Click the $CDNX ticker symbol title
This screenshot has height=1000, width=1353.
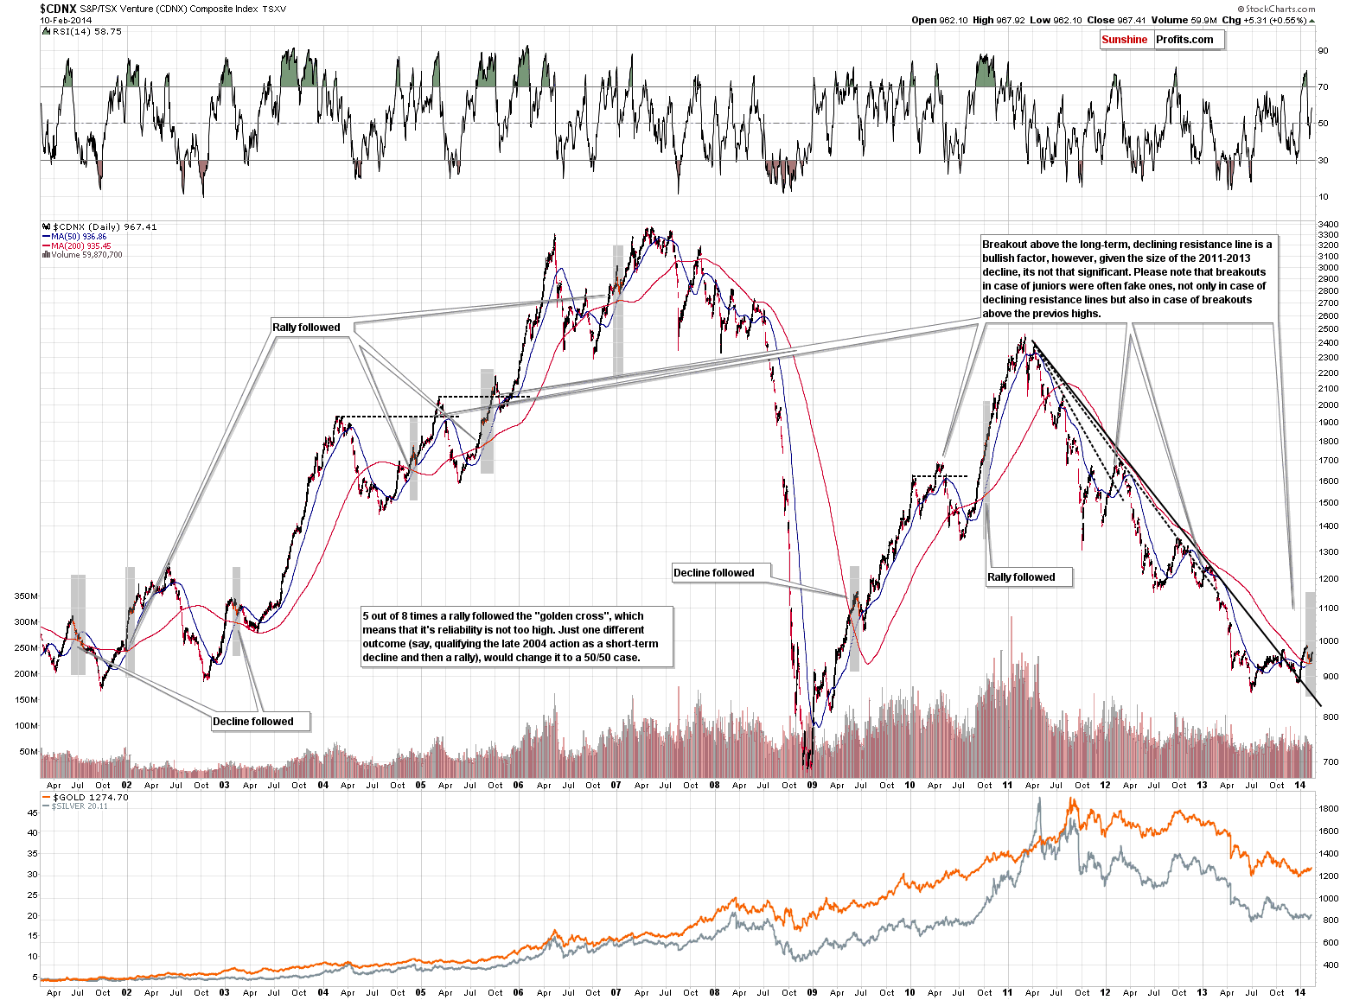pyautogui.click(x=58, y=9)
